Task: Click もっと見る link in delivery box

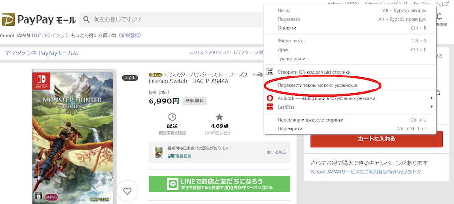Action: [x=276, y=152]
